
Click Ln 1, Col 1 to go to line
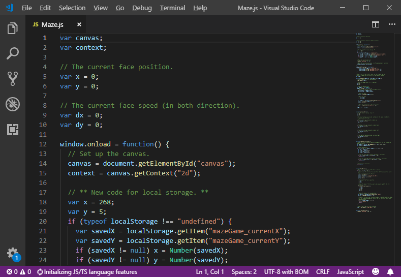click(x=210, y=271)
